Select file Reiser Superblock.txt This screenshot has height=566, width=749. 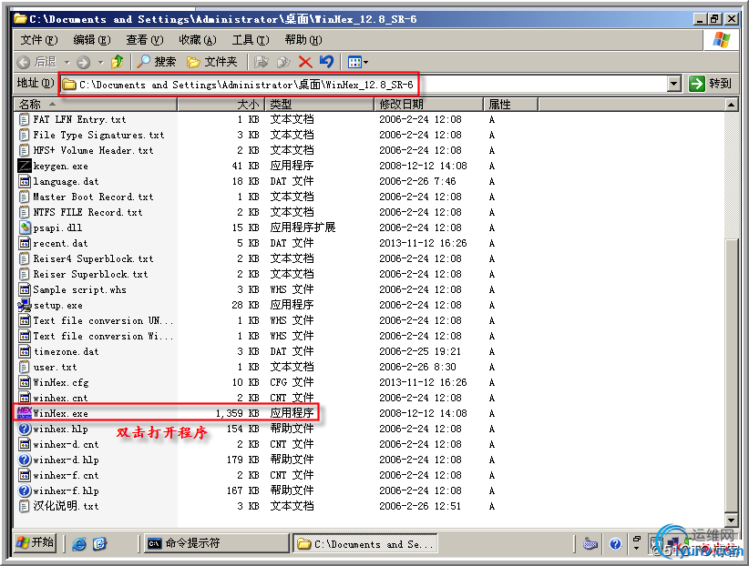click(91, 274)
